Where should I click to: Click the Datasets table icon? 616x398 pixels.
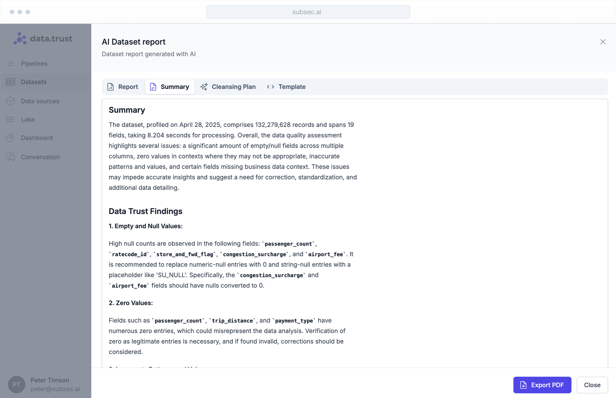click(x=10, y=82)
